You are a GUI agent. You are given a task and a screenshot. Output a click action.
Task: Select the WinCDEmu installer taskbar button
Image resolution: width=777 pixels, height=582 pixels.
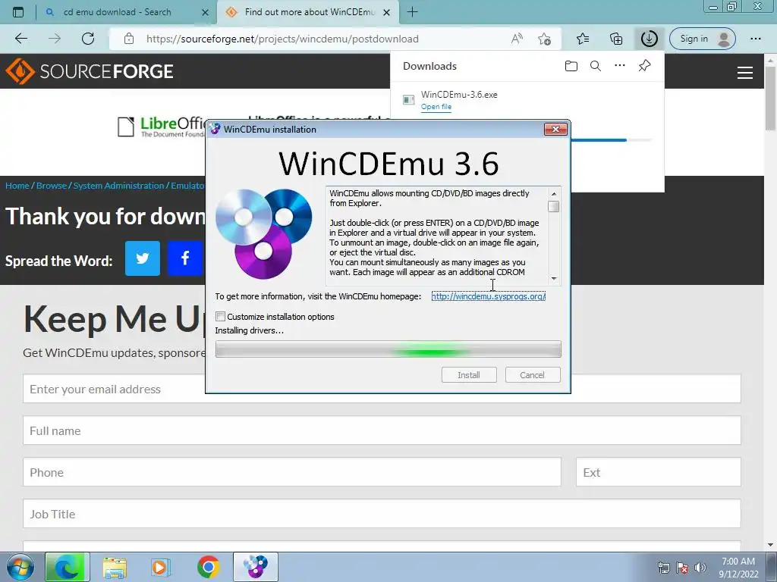coord(256,567)
